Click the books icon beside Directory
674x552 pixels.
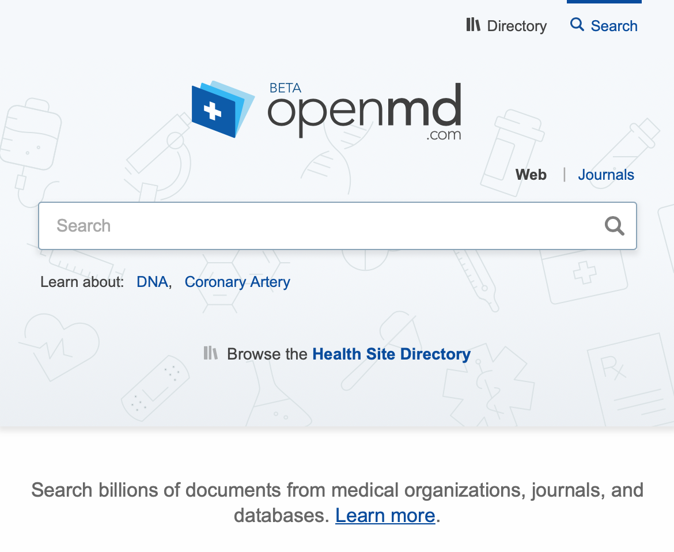473,25
